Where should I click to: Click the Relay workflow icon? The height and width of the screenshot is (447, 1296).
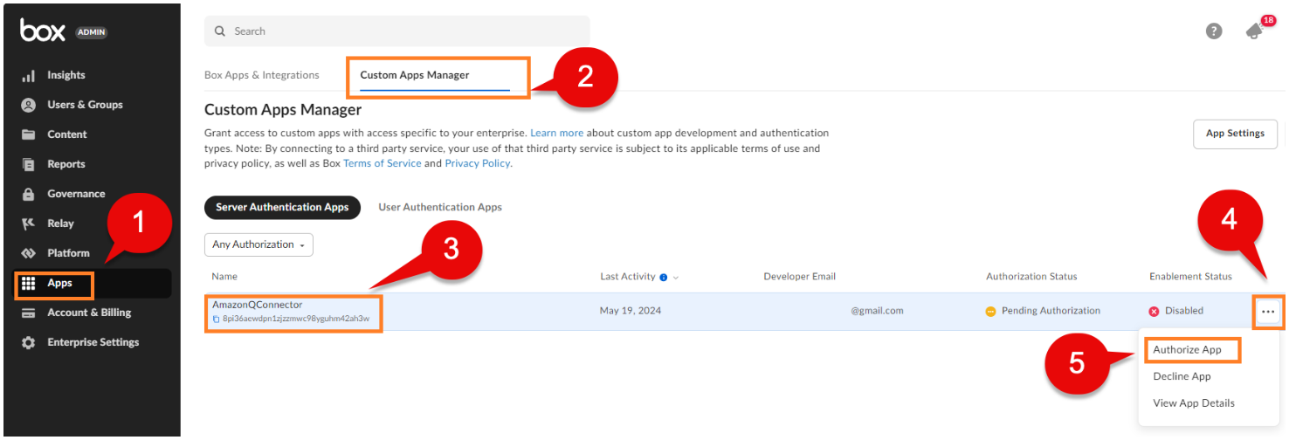28,223
